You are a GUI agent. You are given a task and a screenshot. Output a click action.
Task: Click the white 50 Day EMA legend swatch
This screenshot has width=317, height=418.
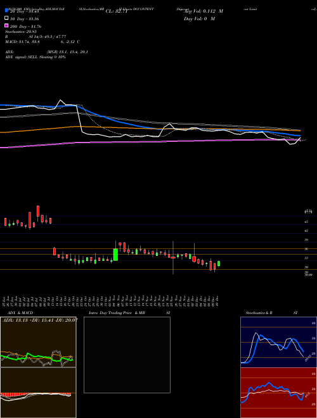point(6,18)
